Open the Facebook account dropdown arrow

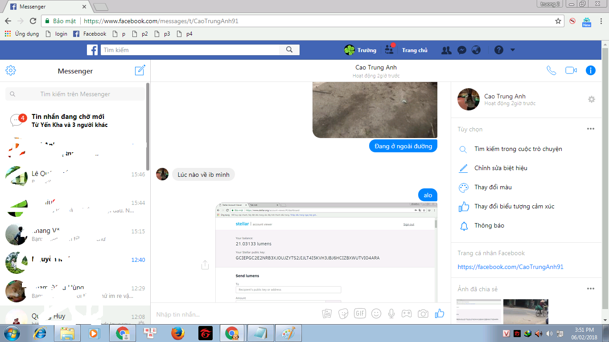pos(513,50)
